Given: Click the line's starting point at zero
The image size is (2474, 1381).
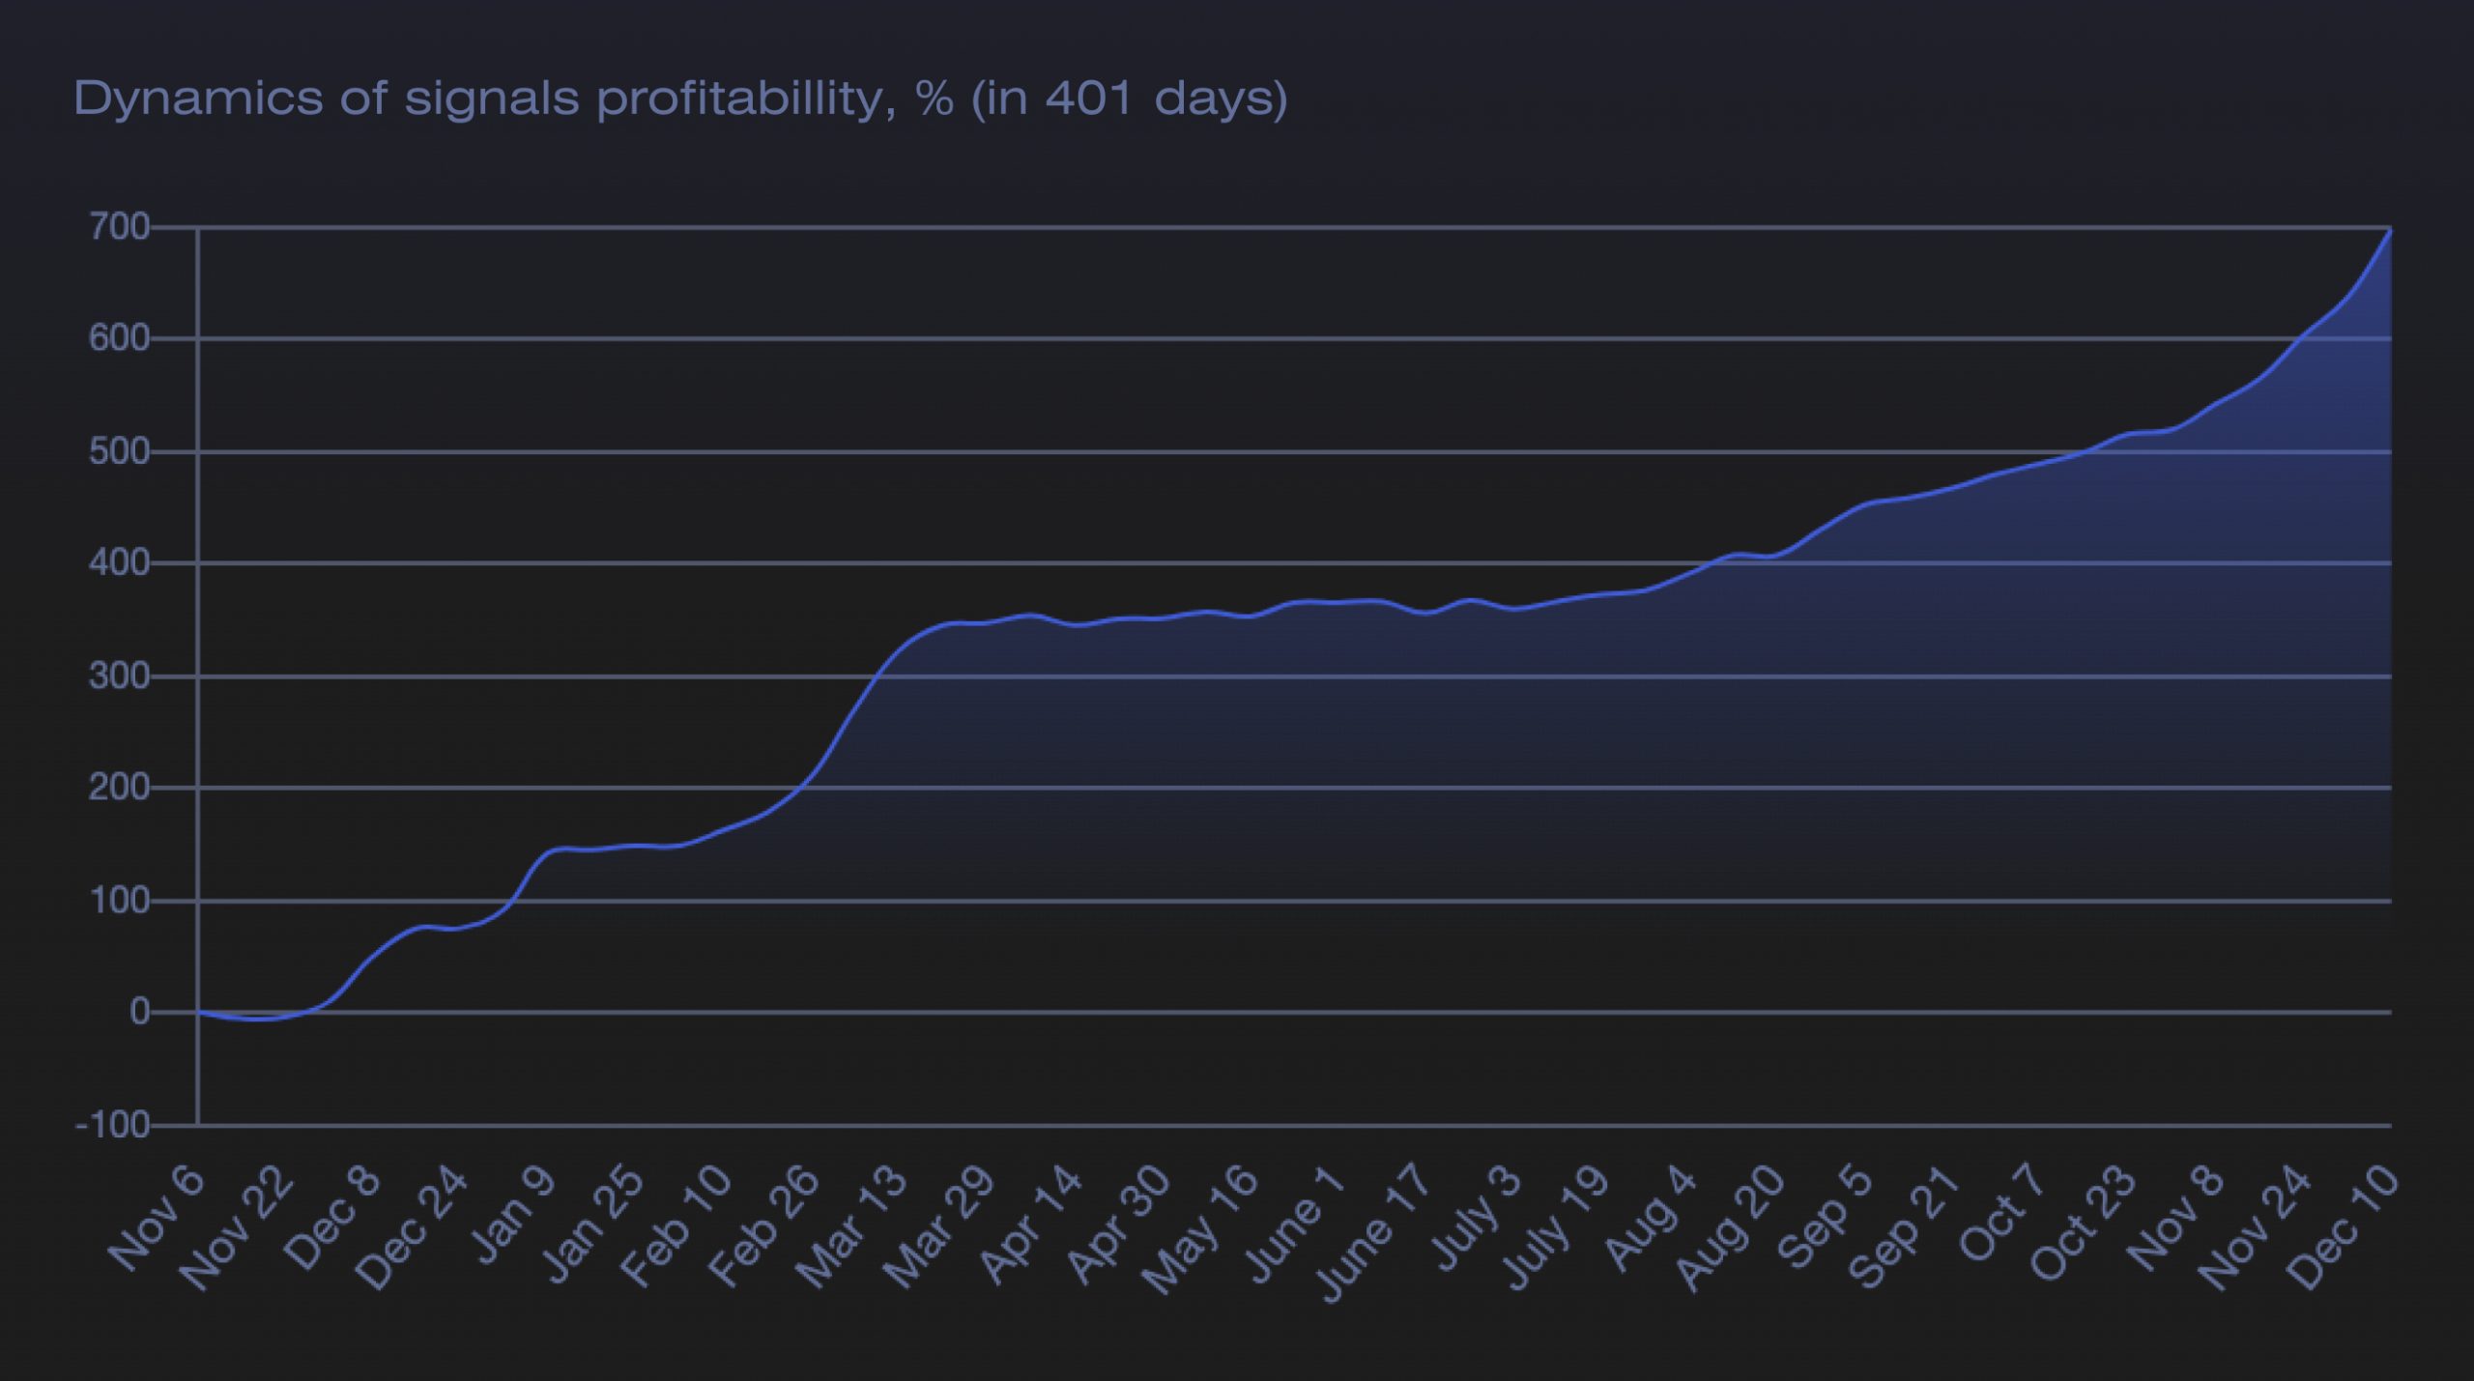Looking at the screenshot, I should pos(198,1012).
